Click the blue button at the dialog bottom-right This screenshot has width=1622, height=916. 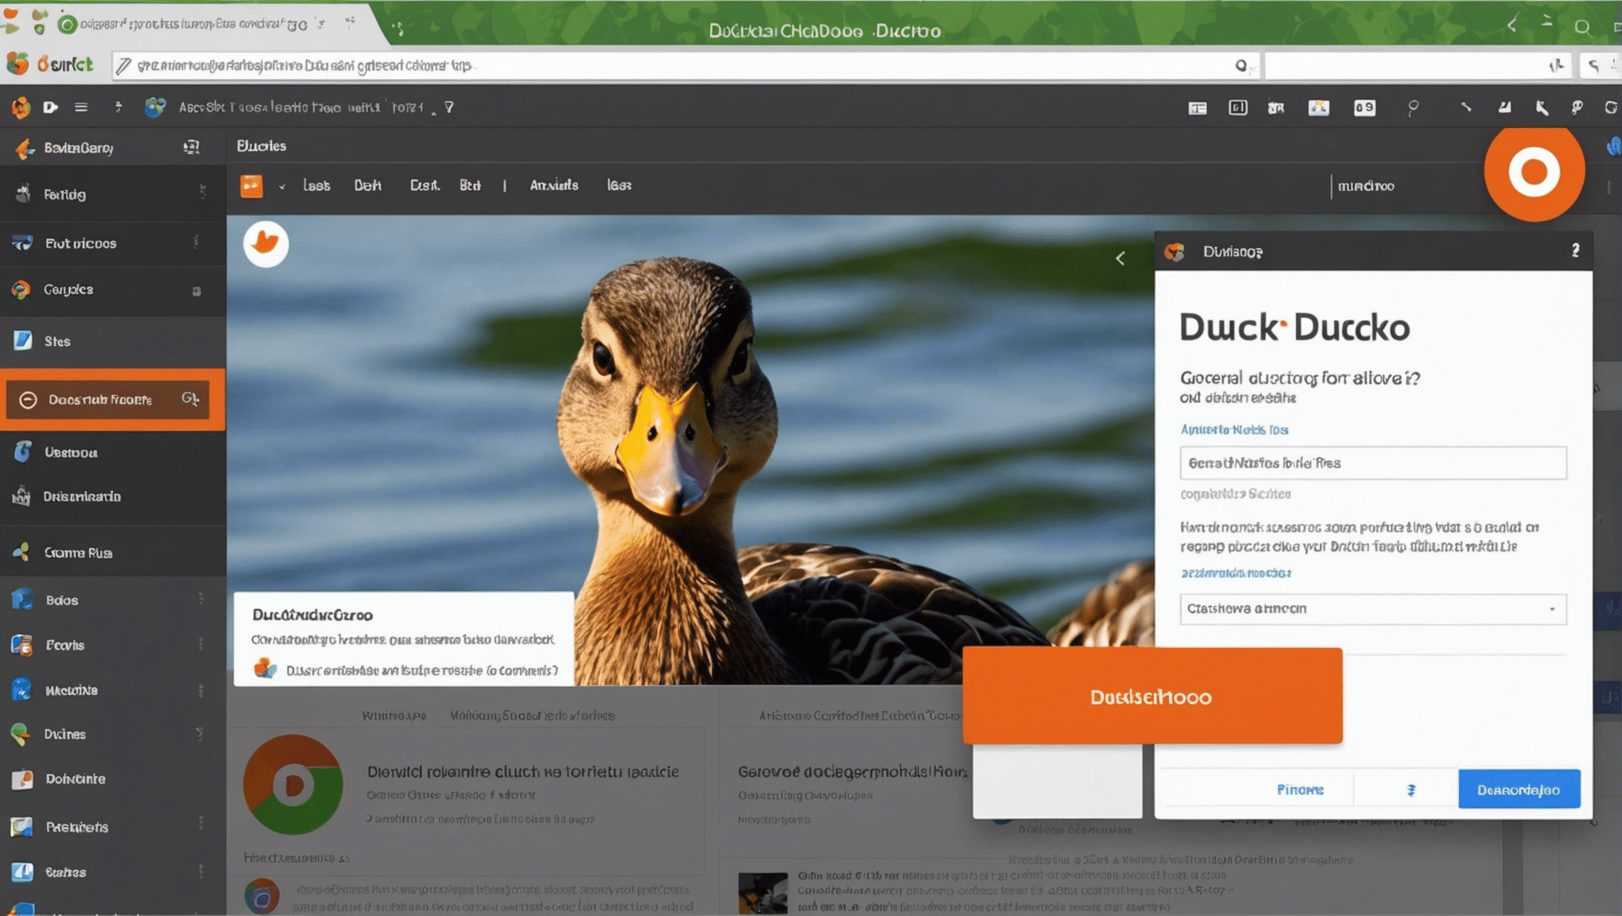point(1519,790)
